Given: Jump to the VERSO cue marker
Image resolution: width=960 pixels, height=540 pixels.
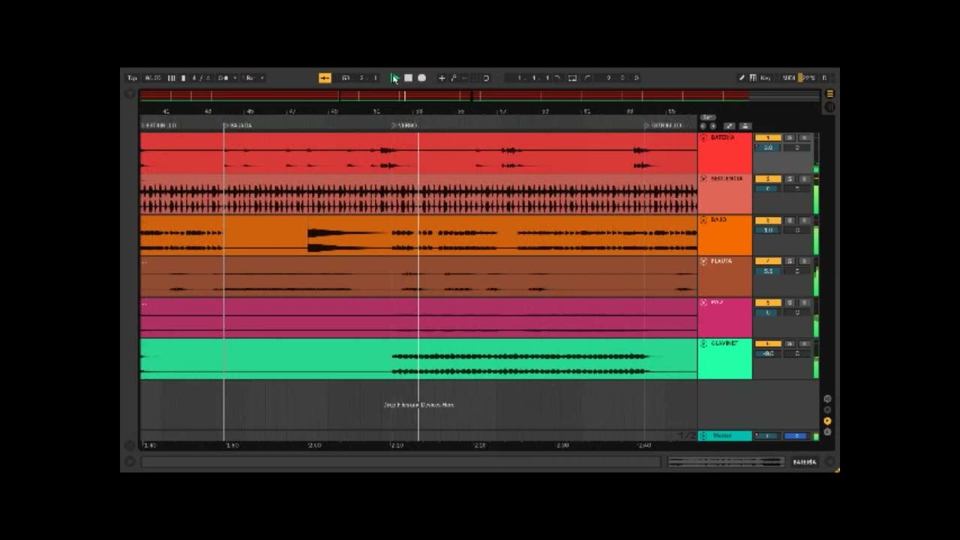Looking at the screenshot, I should point(405,125).
